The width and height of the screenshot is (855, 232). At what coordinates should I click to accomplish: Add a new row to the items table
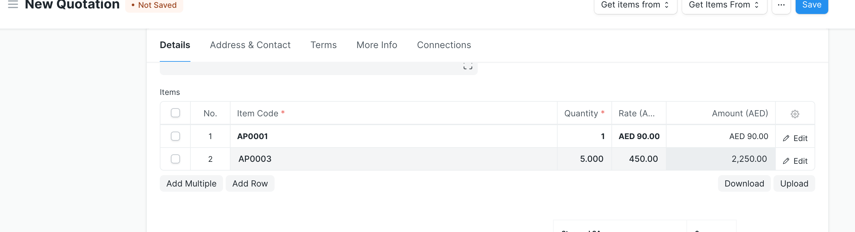click(x=250, y=183)
